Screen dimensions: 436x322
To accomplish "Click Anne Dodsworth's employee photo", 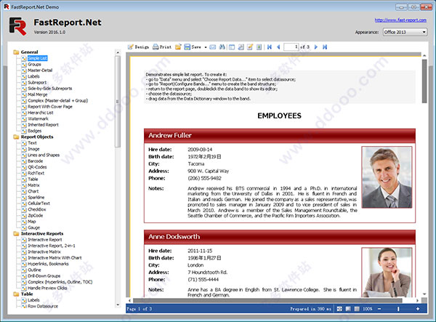I will coord(387,273).
